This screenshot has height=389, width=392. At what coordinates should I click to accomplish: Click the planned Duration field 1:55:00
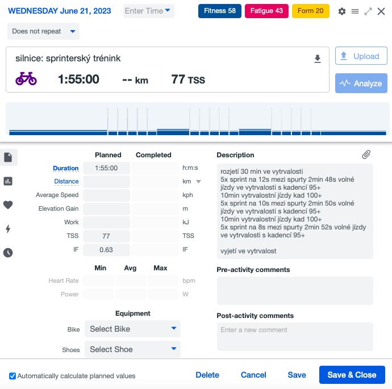(x=106, y=168)
